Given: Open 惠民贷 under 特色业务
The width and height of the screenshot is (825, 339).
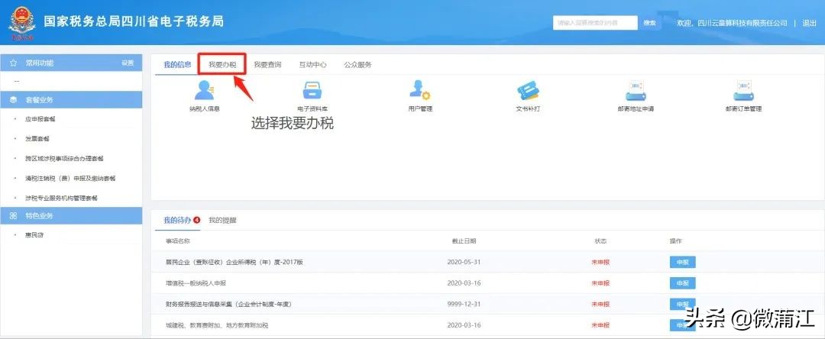Looking at the screenshot, I should [x=34, y=235].
